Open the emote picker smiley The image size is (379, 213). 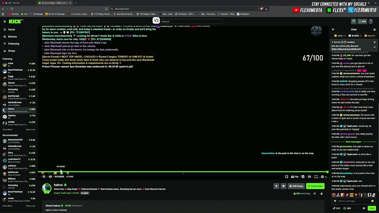(x=372, y=201)
